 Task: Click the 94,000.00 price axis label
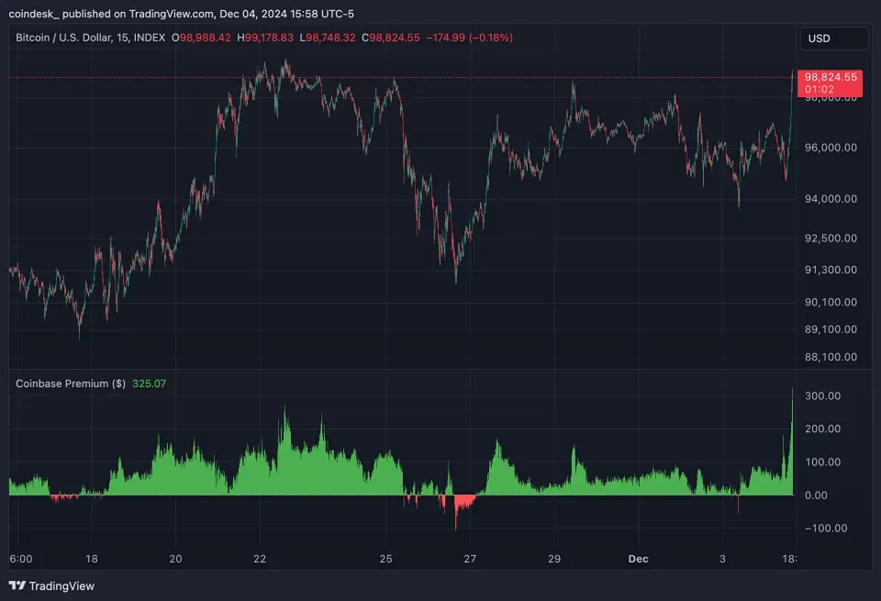coord(831,199)
